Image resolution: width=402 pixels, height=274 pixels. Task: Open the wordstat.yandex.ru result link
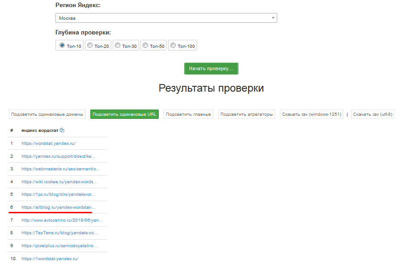click(48, 143)
